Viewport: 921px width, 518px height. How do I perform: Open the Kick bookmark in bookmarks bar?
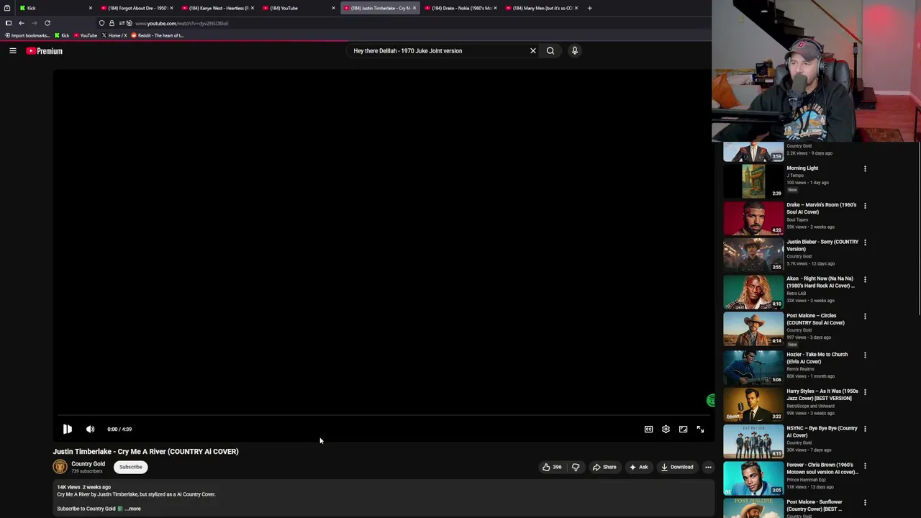[x=62, y=35]
